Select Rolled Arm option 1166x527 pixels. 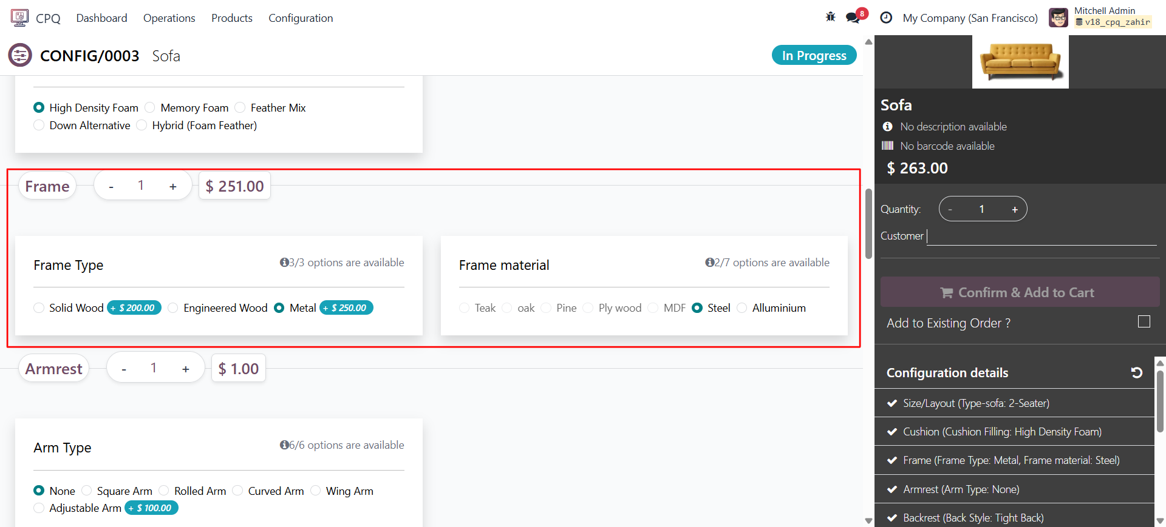point(163,490)
